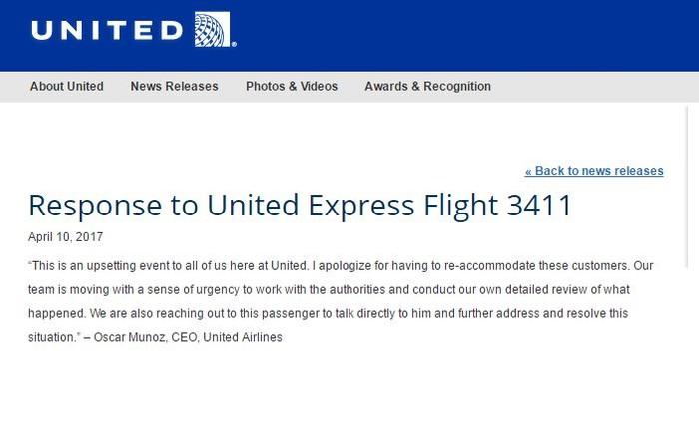Click the April 10, 2017 date

[x=65, y=237]
